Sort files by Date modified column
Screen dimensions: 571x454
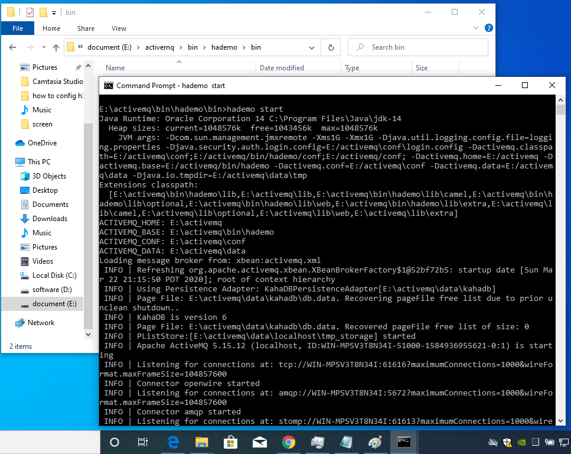pyautogui.click(x=282, y=68)
